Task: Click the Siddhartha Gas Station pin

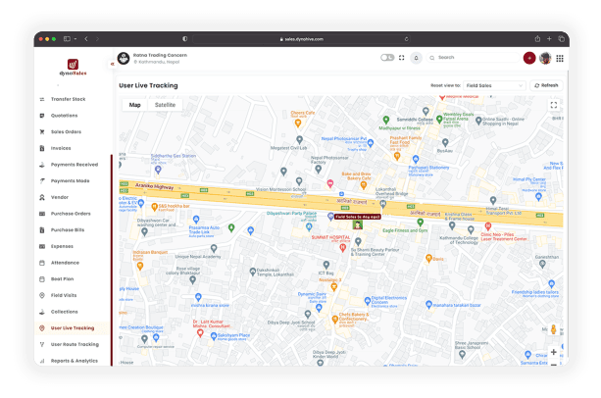Action: [x=158, y=169]
